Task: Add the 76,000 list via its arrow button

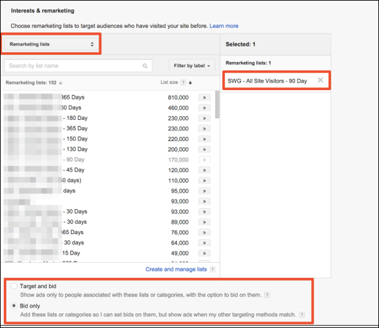Action: (205, 232)
